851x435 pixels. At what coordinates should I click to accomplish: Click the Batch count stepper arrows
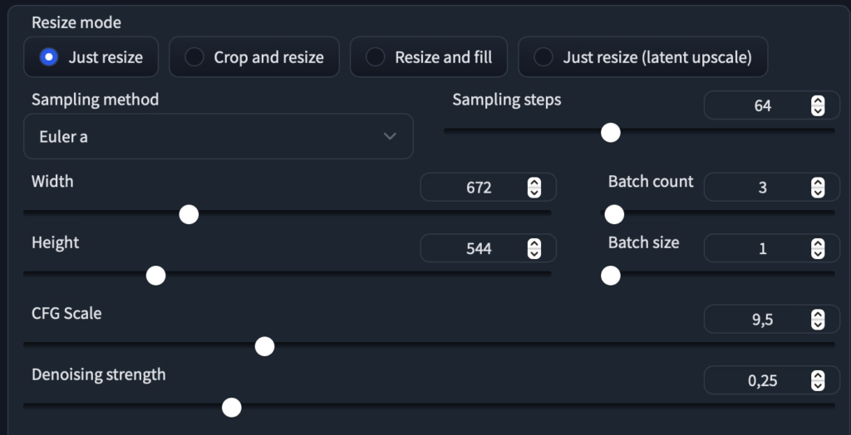pos(818,188)
